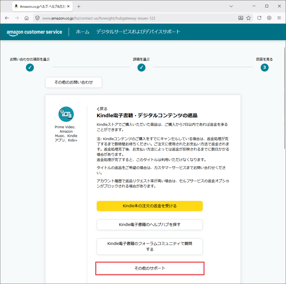Click the Kindle電子書籍・デジタルコンテンツの返品 heading
This screenshot has height=284, width=286.
click(x=147, y=115)
